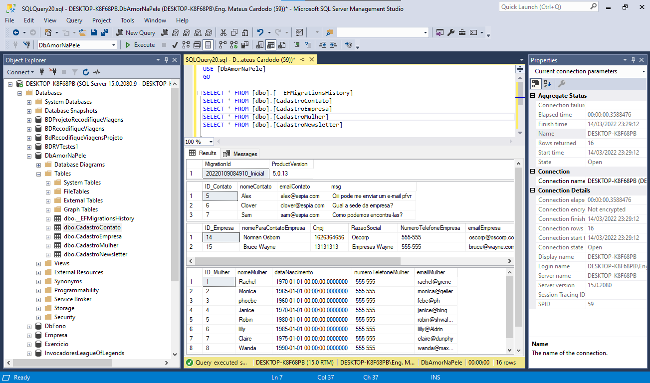Click the Undo arrow icon
This screenshot has height=383, width=650.
(260, 32)
